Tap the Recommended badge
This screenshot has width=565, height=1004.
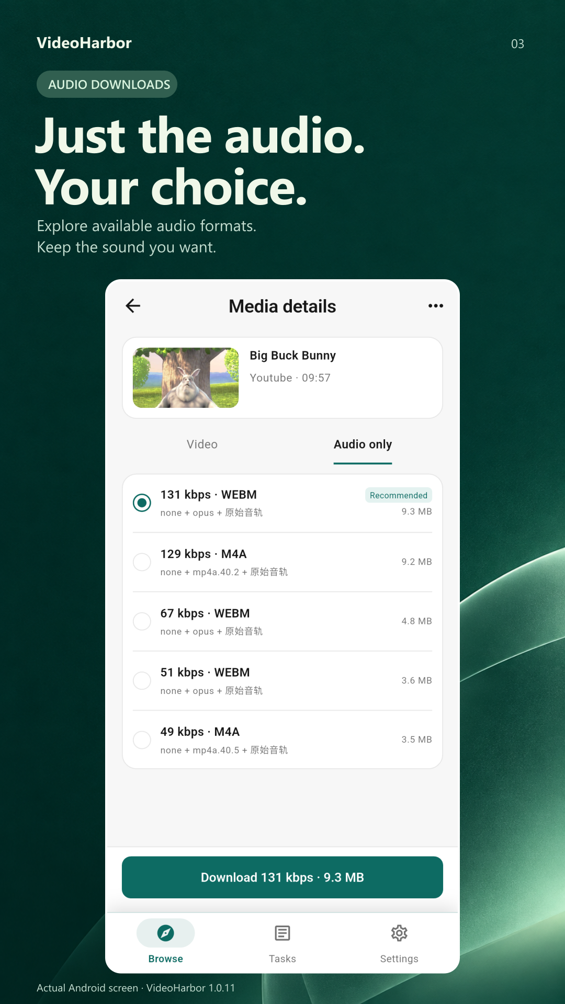coord(399,495)
